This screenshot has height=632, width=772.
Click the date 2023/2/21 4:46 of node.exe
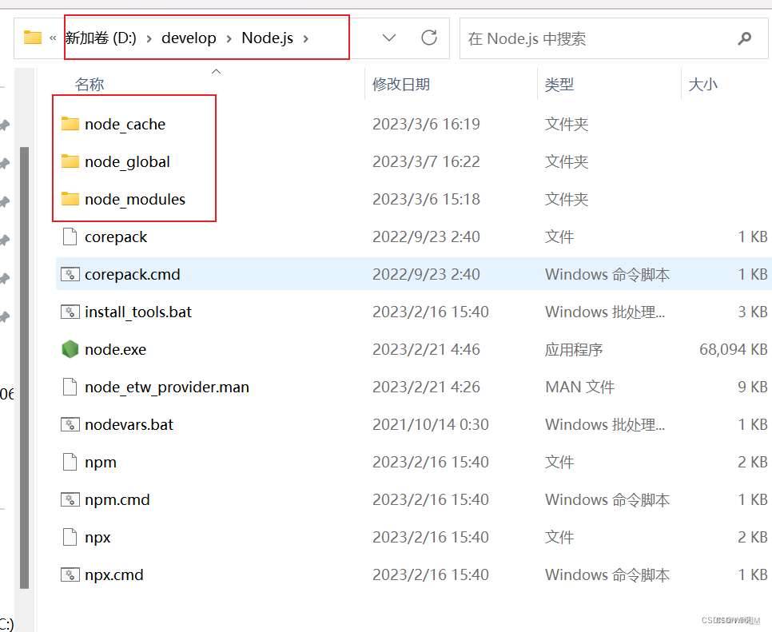click(x=426, y=349)
